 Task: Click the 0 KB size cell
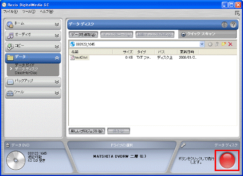129,57
